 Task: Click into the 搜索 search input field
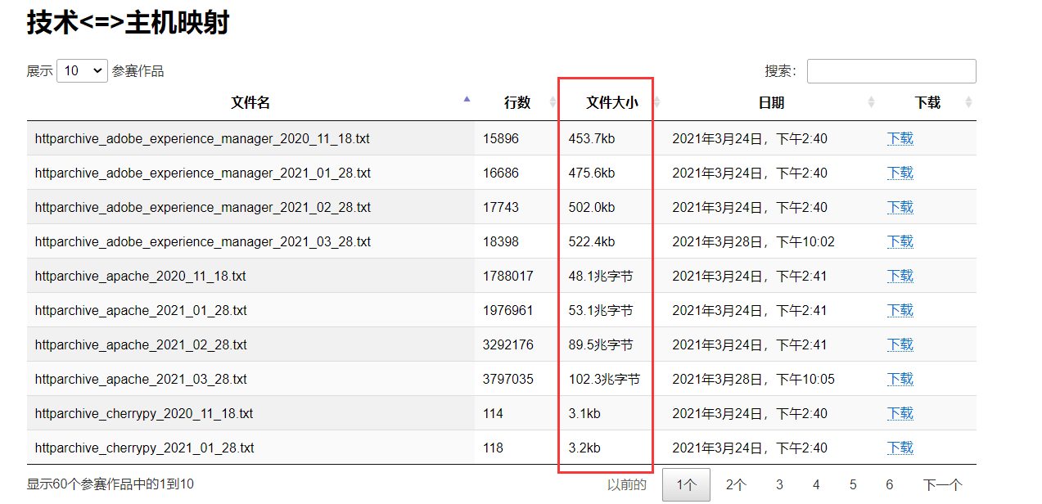891,71
